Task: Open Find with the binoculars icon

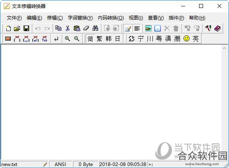Action: pos(95,28)
